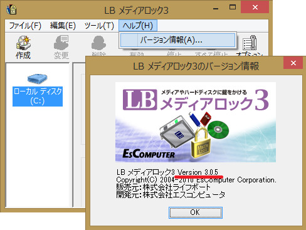
Task: Open the ファイル(F) menu
Action: 25,26
